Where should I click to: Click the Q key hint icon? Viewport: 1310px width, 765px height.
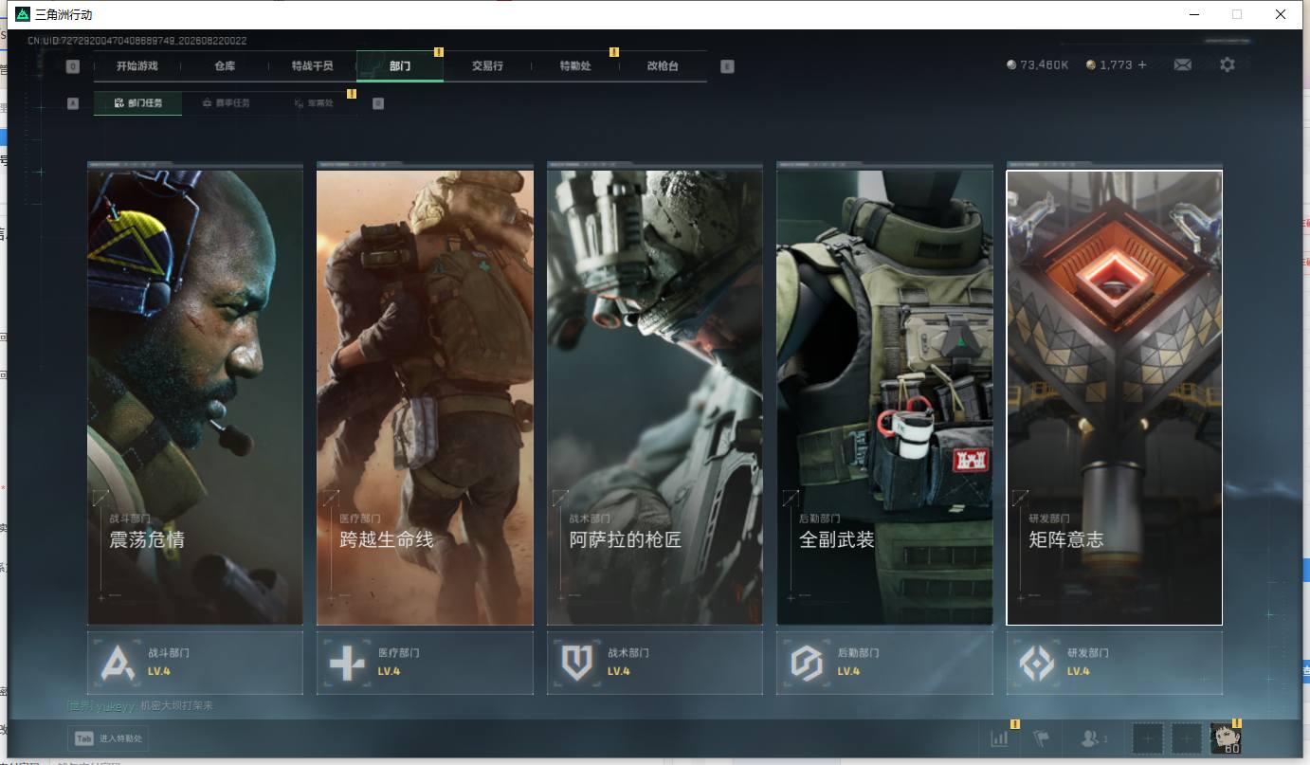tap(73, 66)
